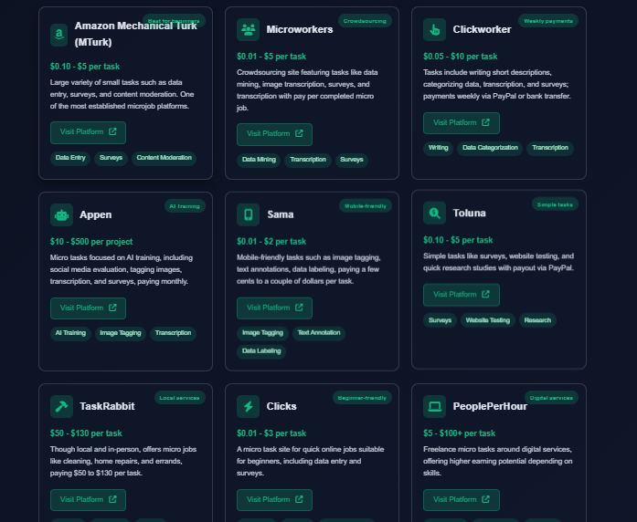Click the Sama card title
This screenshot has height=522, width=637.
click(281, 214)
